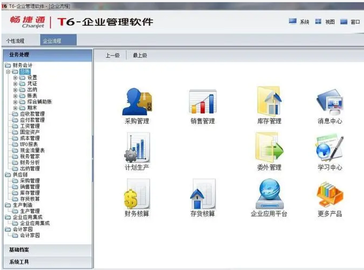This screenshot has height=270, width=364.
Task: Open the 委外管理 outsourcing icon
Action: click(x=269, y=147)
